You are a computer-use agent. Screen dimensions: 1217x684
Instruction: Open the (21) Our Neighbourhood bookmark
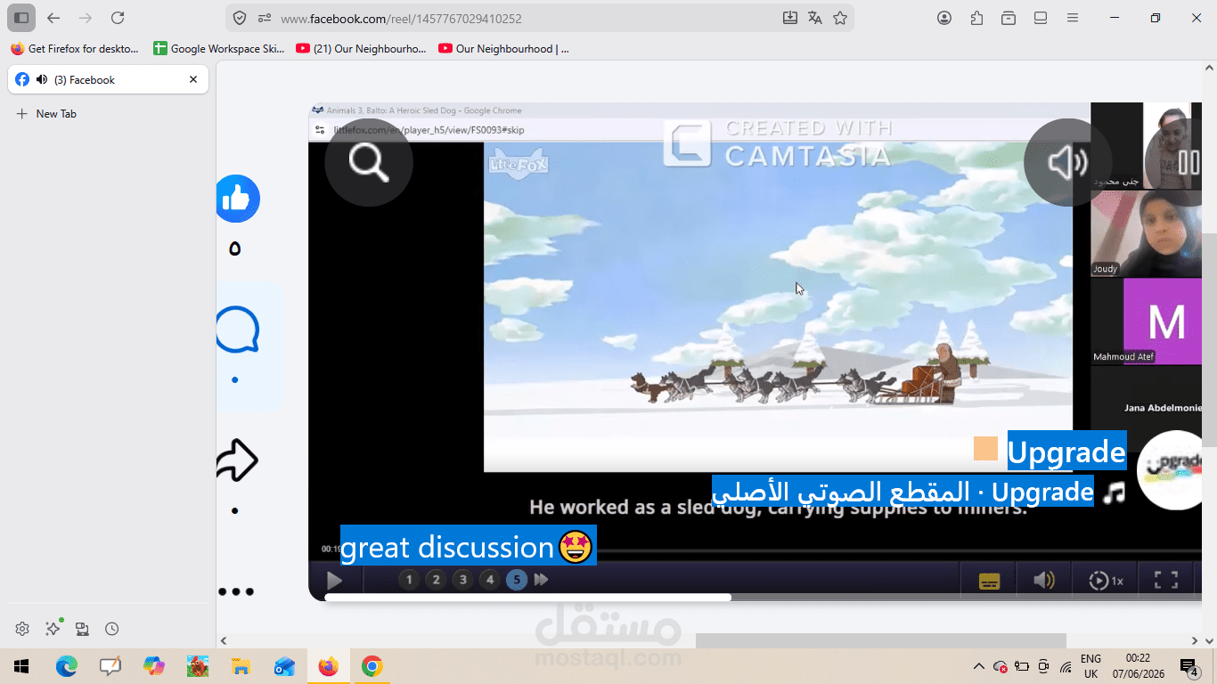[362, 49]
